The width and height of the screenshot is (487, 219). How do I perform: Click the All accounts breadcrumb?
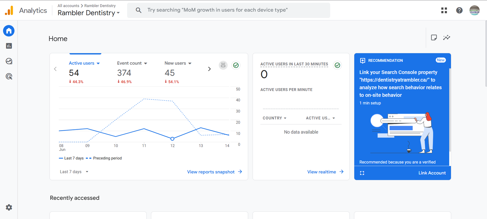68,6
